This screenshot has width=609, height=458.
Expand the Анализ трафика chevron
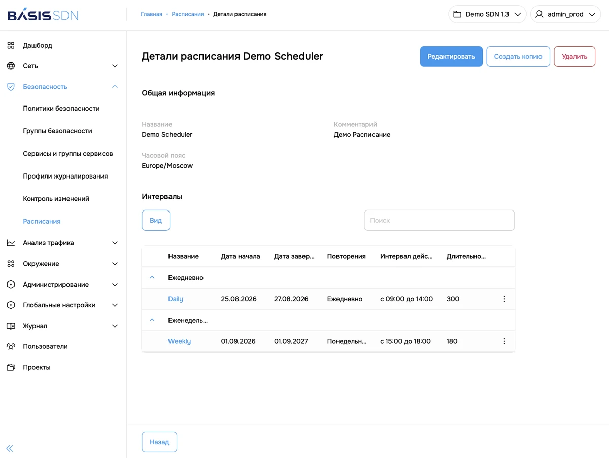pyautogui.click(x=115, y=243)
